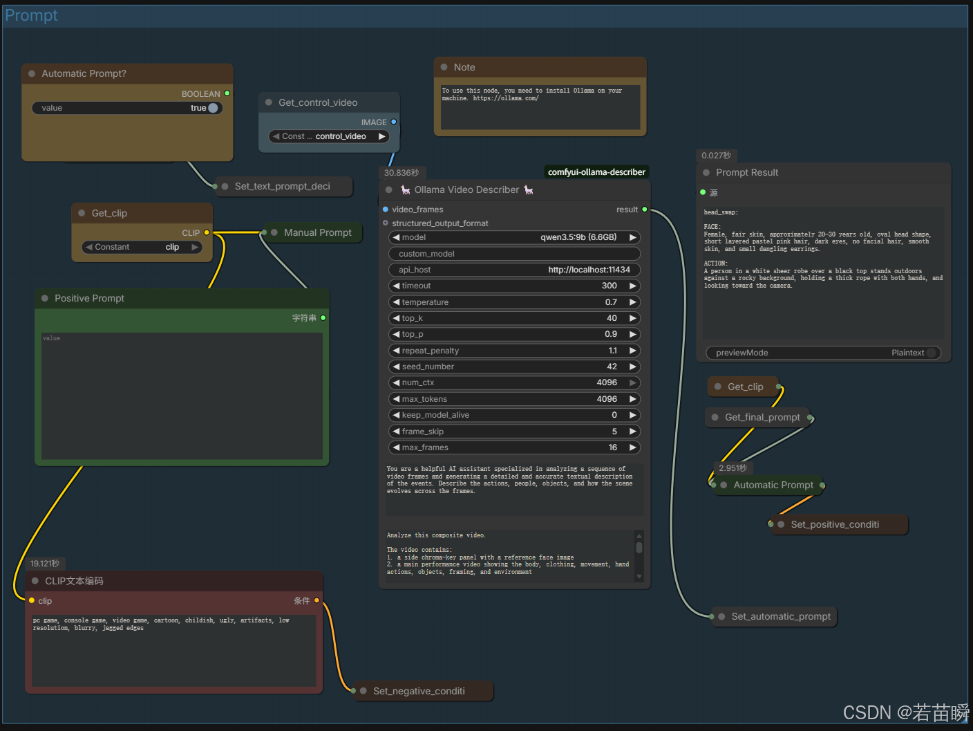
Task: Click the scrollbar down arrow in user prompt box
Action: point(639,576)
